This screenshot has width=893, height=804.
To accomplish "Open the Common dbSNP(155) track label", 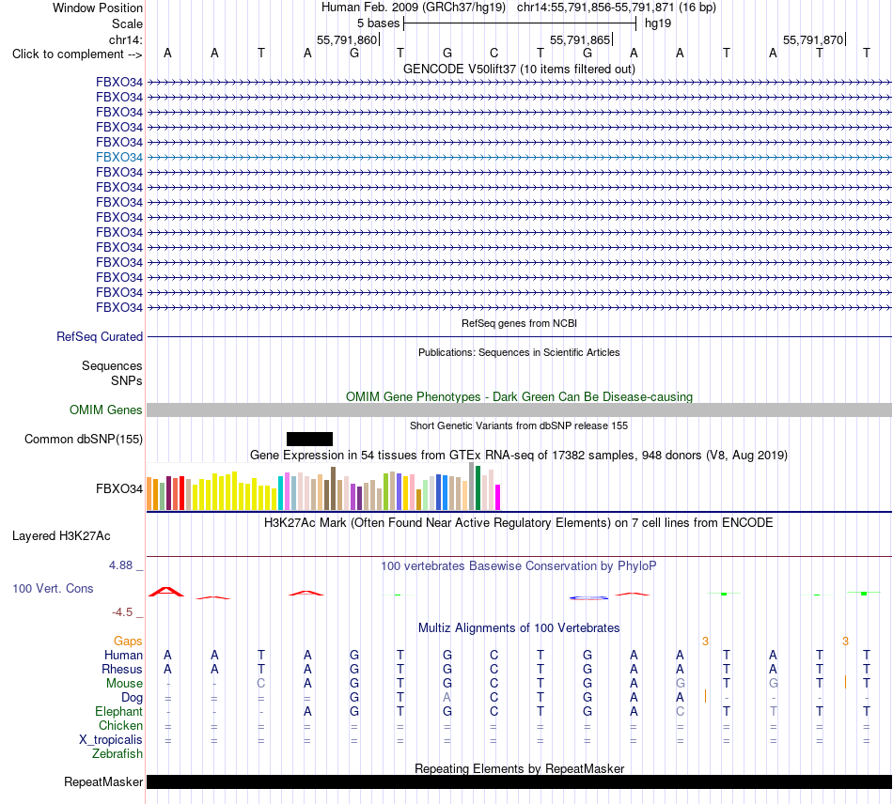I will coord(84,440).
